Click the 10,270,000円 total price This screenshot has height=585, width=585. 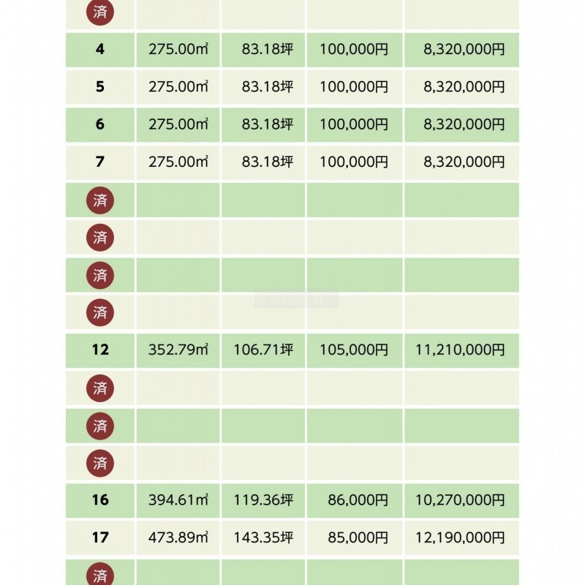pyautogui.click(x=460, y=500)
